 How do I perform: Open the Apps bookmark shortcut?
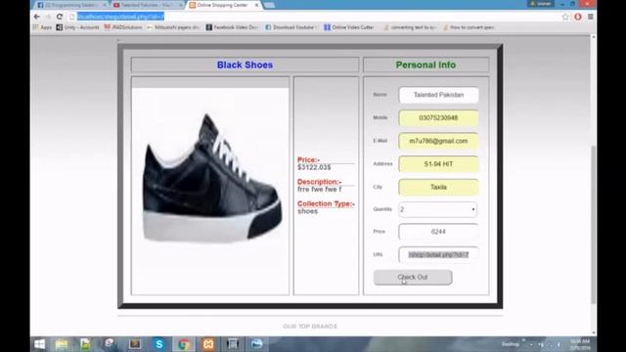point(42,27)
